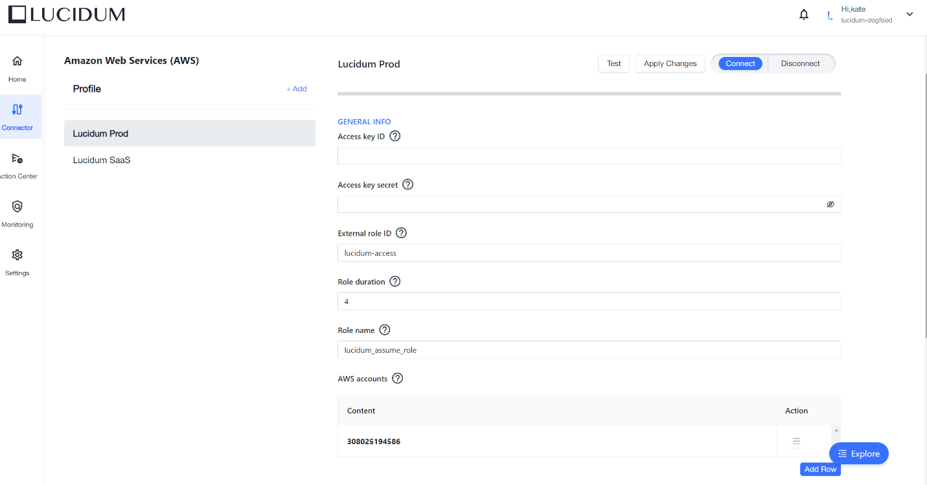Click the Amazon Web Services (AWS) heading
Viewport: 927px width, 485px height.
coord(132,60)
